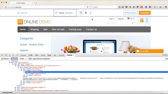Go back in Firebug panel history

click(10, 55)
